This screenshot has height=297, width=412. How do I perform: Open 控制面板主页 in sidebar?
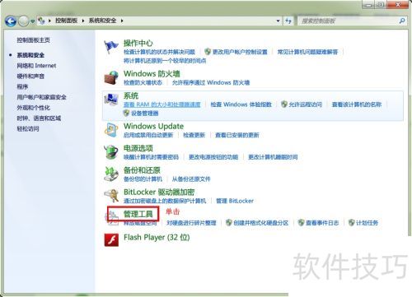(34, 40)
